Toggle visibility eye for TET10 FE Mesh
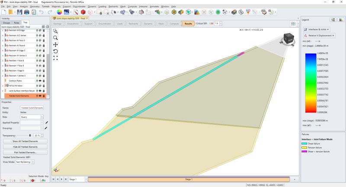The height and width of the screenshot is (187, 346). point(40,86)
